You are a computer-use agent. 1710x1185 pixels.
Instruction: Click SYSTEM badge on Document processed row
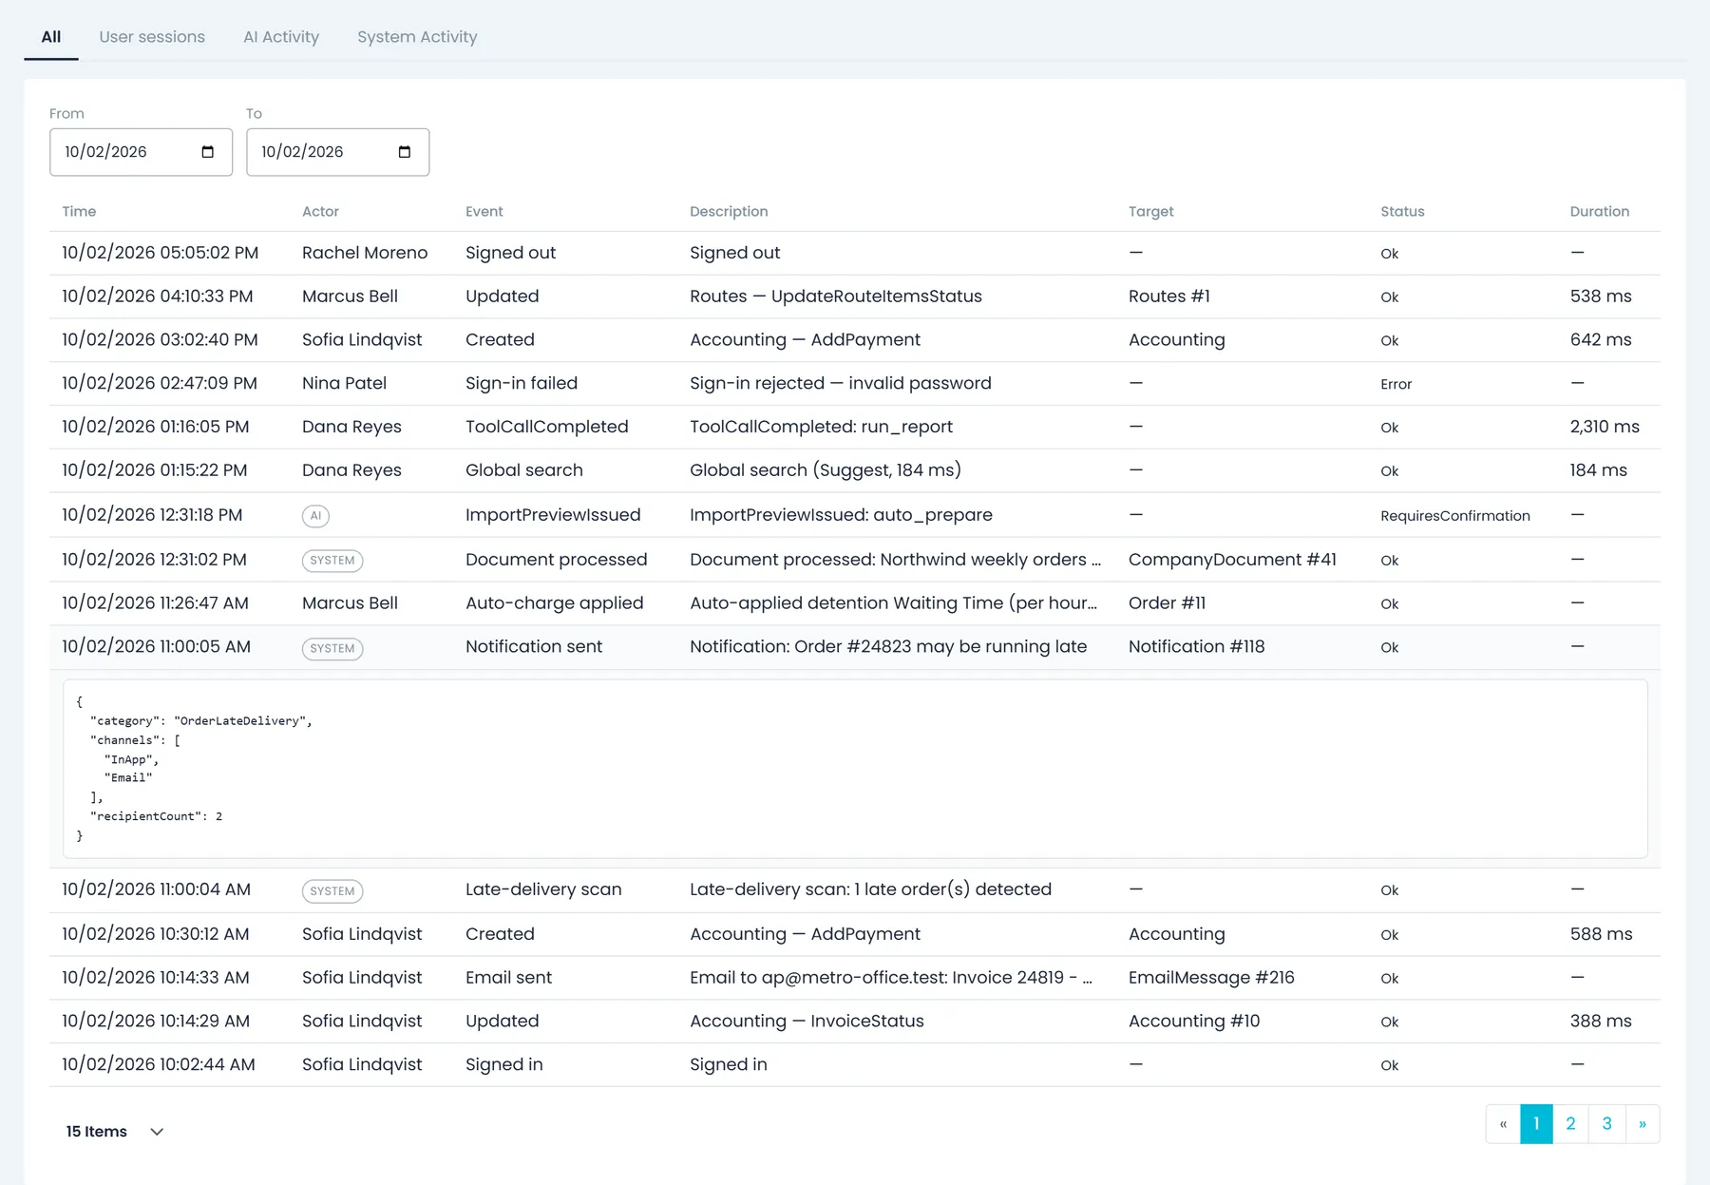pos(332,561)
